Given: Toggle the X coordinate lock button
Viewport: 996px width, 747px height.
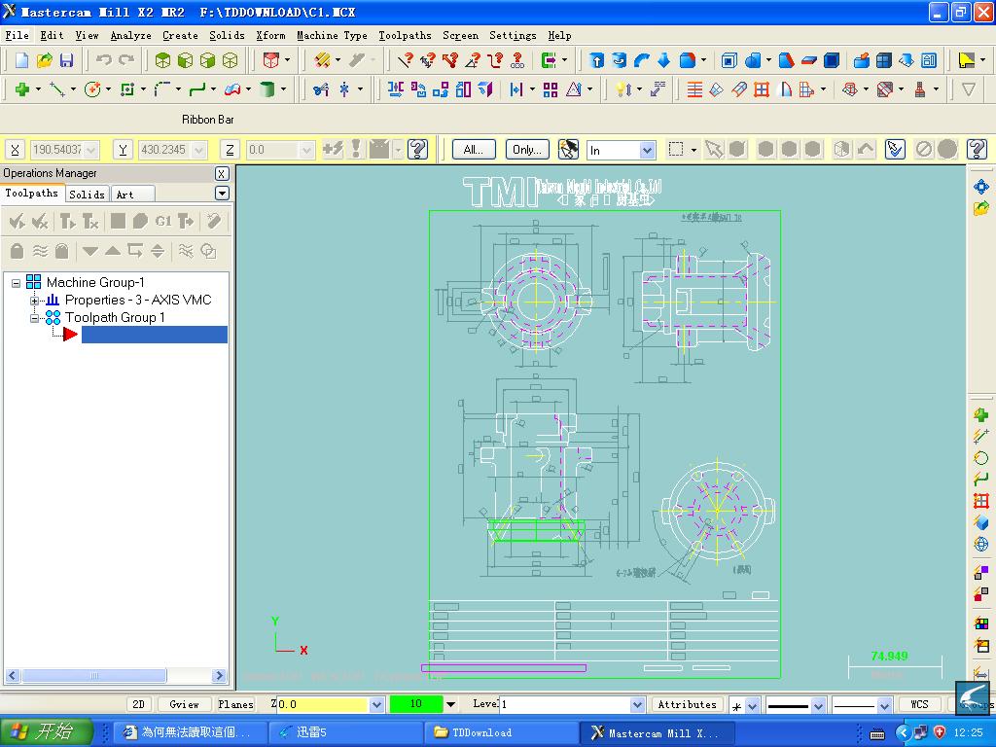Looking at the screenshot, I should pyautogui.click(x=16, y=150).
